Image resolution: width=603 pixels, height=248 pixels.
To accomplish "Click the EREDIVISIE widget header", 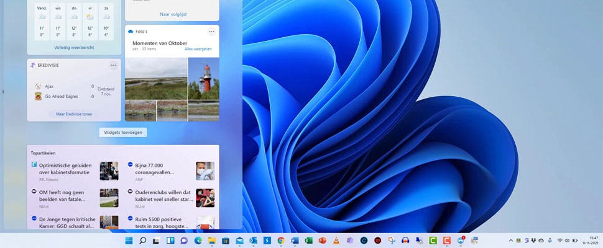I will [x=48, y=65].
